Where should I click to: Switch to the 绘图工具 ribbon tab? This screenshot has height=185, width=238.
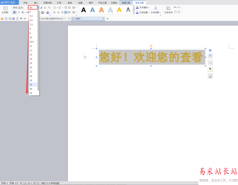tap(126, 3)
